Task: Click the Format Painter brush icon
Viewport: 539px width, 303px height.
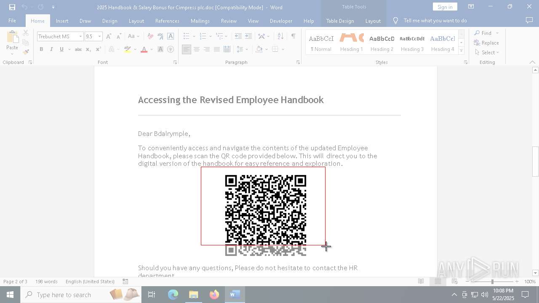Action: 26,52
